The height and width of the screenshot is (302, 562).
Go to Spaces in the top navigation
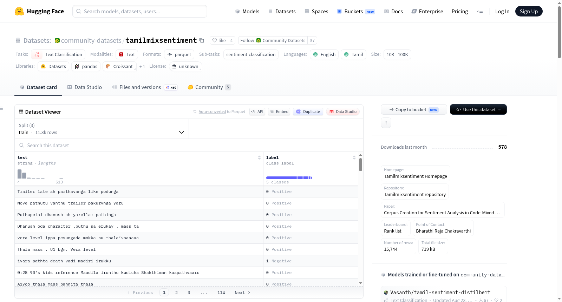[316, 11]
